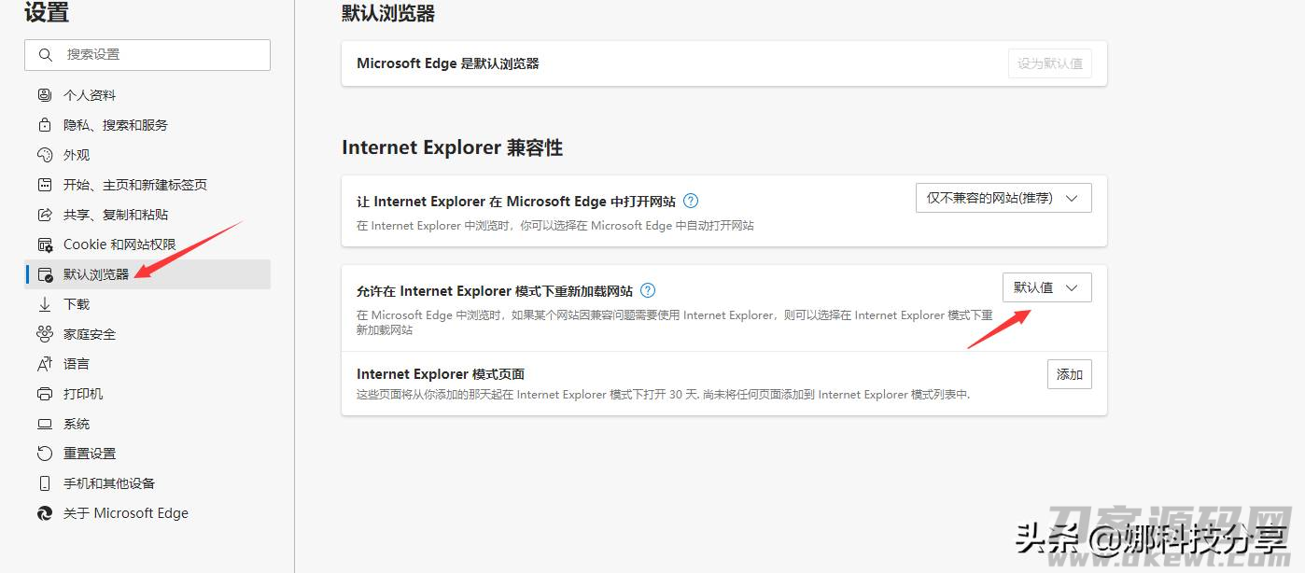The width and height of the screenshot is (1305, 573).
Task: Go to 系统 settings
Action: 147,424
